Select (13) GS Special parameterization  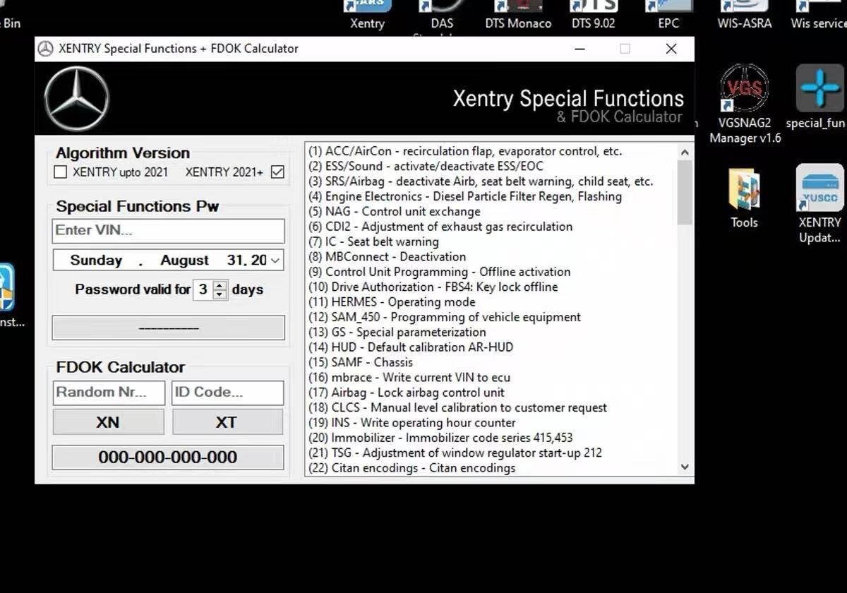397,332
